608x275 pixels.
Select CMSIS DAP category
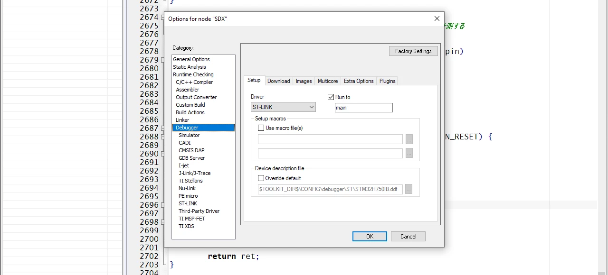click(x=191, y=150)
